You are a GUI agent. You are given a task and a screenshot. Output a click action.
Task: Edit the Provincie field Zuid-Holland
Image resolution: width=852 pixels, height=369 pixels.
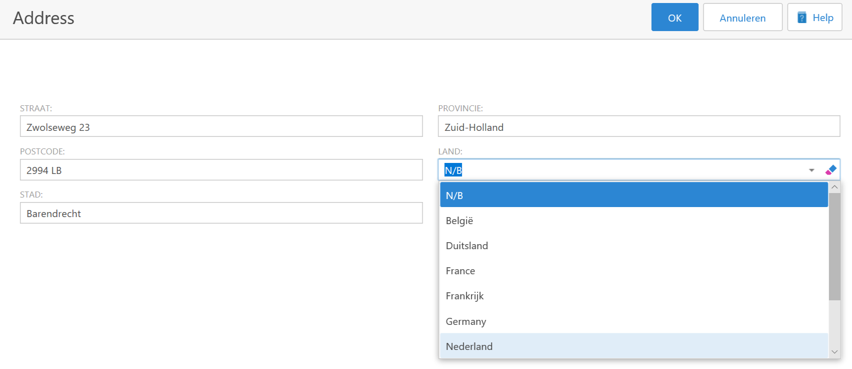tap(638, 127)
